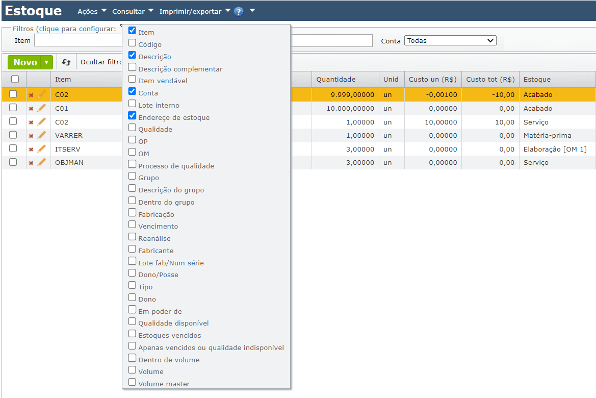Sort by the Unid column header
Viewport: 596px width, 398px height.
(x=391, y=79)
